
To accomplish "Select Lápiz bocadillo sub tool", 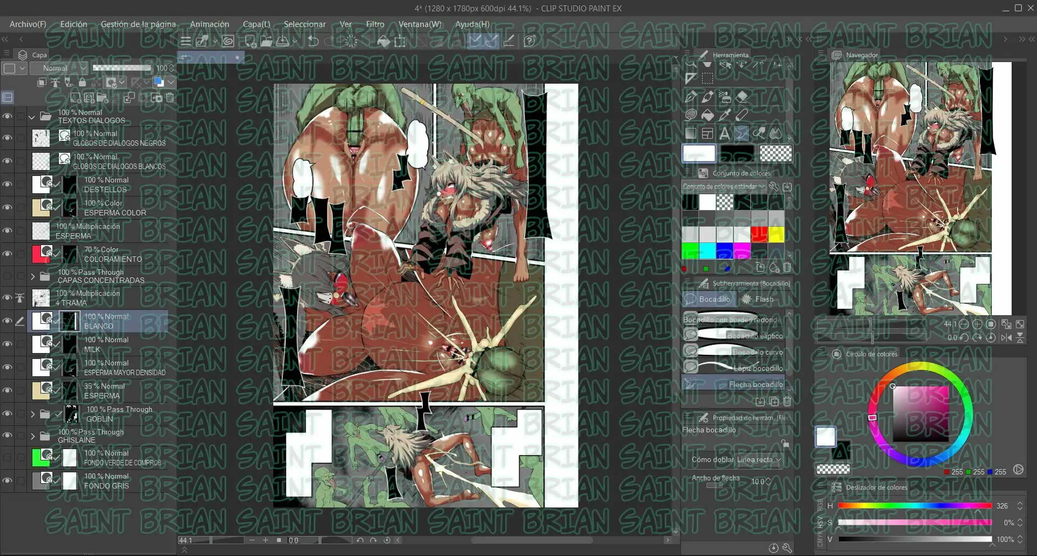I will [x=733, y=368].
